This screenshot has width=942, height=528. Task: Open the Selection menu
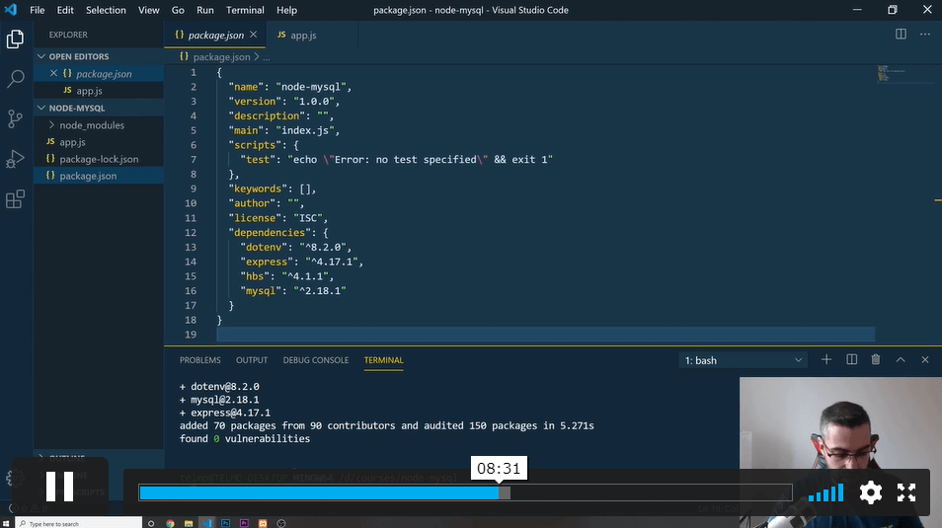[x=106, y=10]
